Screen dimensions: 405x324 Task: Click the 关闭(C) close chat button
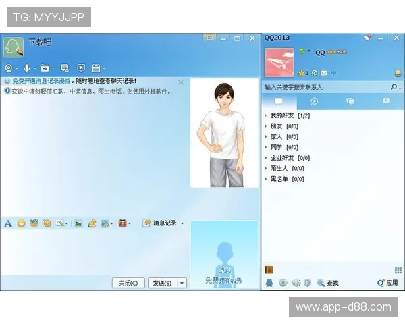(x=128, y=283)
